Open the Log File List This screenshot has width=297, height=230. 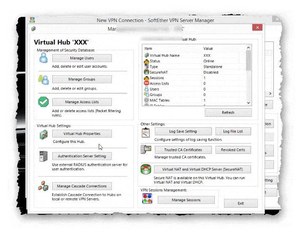point(233,131)
